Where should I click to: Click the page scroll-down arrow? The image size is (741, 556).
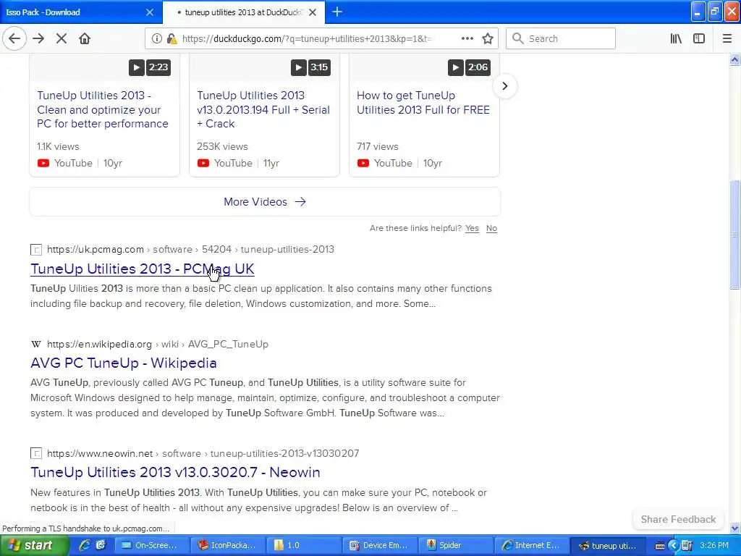tap(734, 528)
